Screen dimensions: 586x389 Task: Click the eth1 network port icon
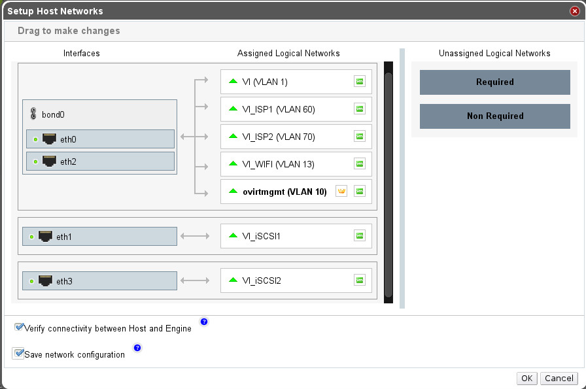[x=45, y=236]
